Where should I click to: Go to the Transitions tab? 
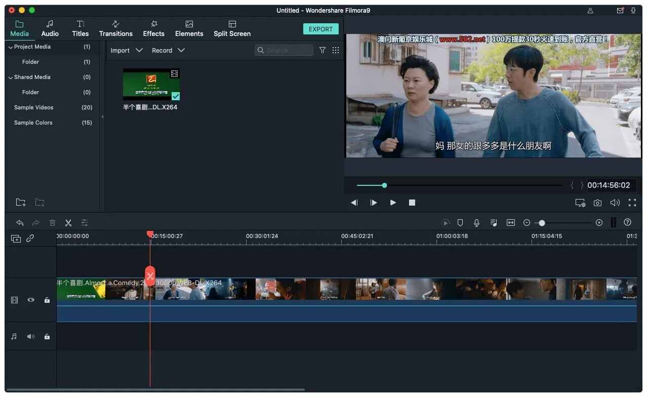tap(116, 29)
